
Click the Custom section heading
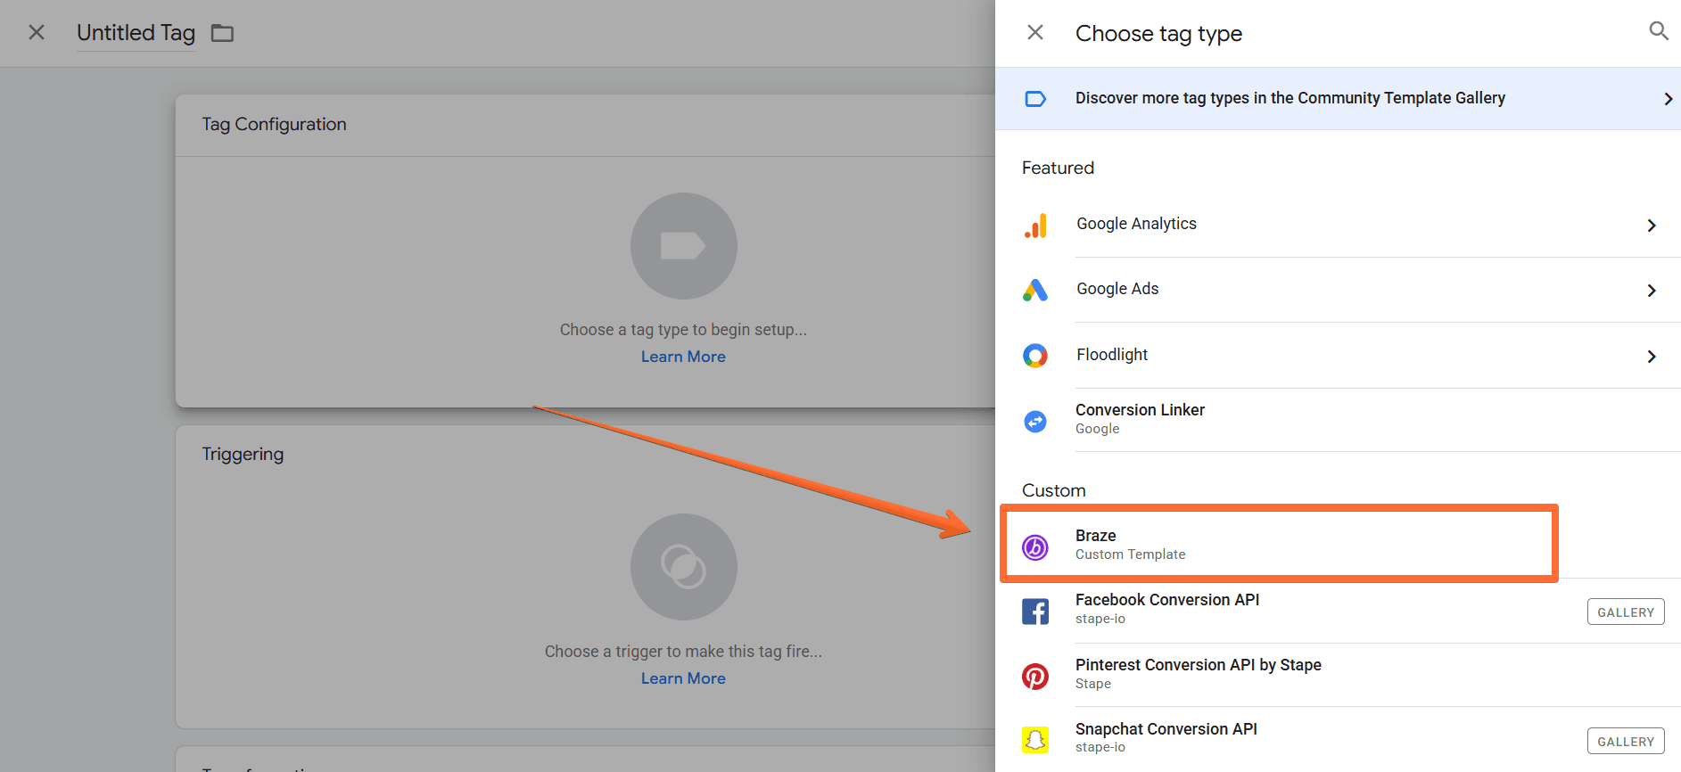[1053, 490]
